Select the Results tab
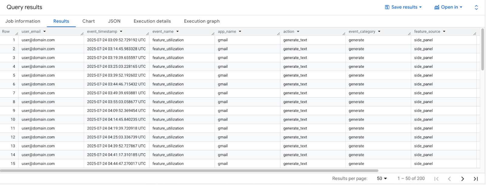Screen dimensions: 486x185 point(61,21)
